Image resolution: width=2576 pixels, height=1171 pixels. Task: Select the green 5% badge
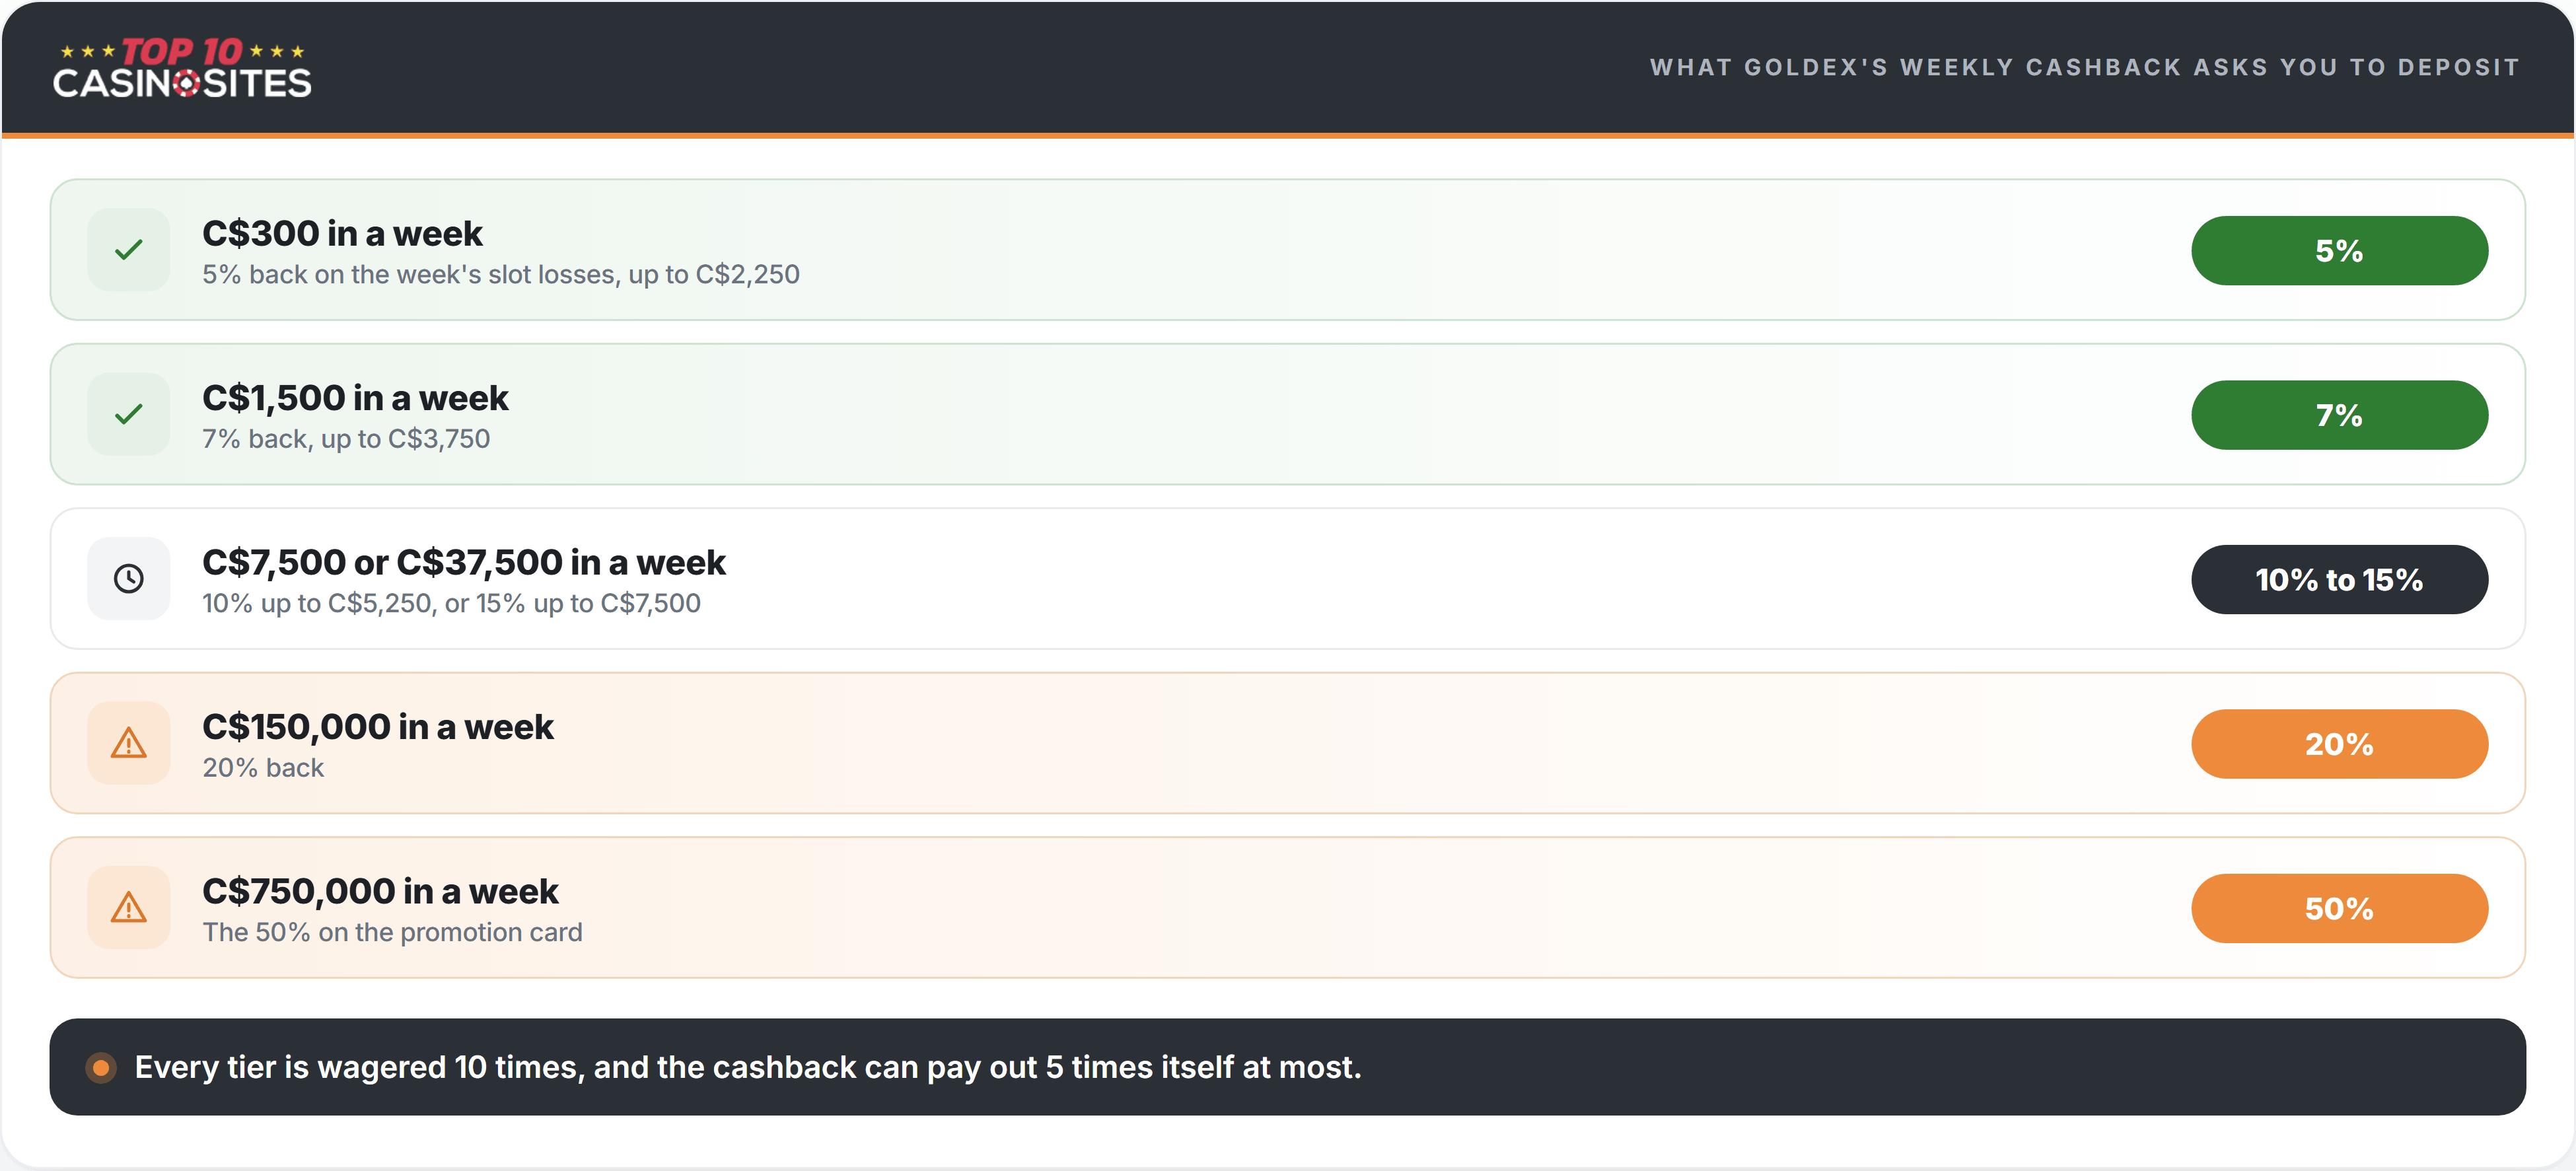2339,251
